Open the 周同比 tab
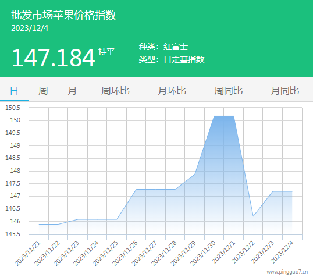313x277 pixels. (x=229, y=91)
